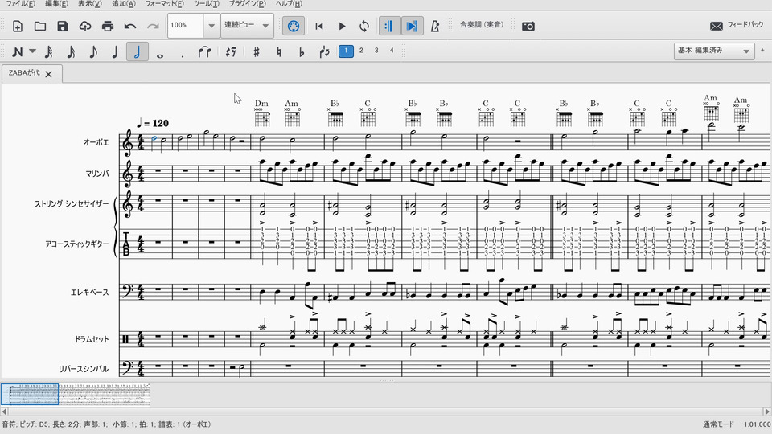The image size is (772, 434).
Task: Save the score with the floppy disk icon
Action: pyautogui.click(x=63, y=26)
